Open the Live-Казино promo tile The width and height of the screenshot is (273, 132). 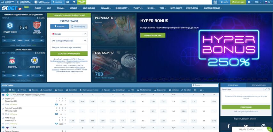click(x=114, y=65)
